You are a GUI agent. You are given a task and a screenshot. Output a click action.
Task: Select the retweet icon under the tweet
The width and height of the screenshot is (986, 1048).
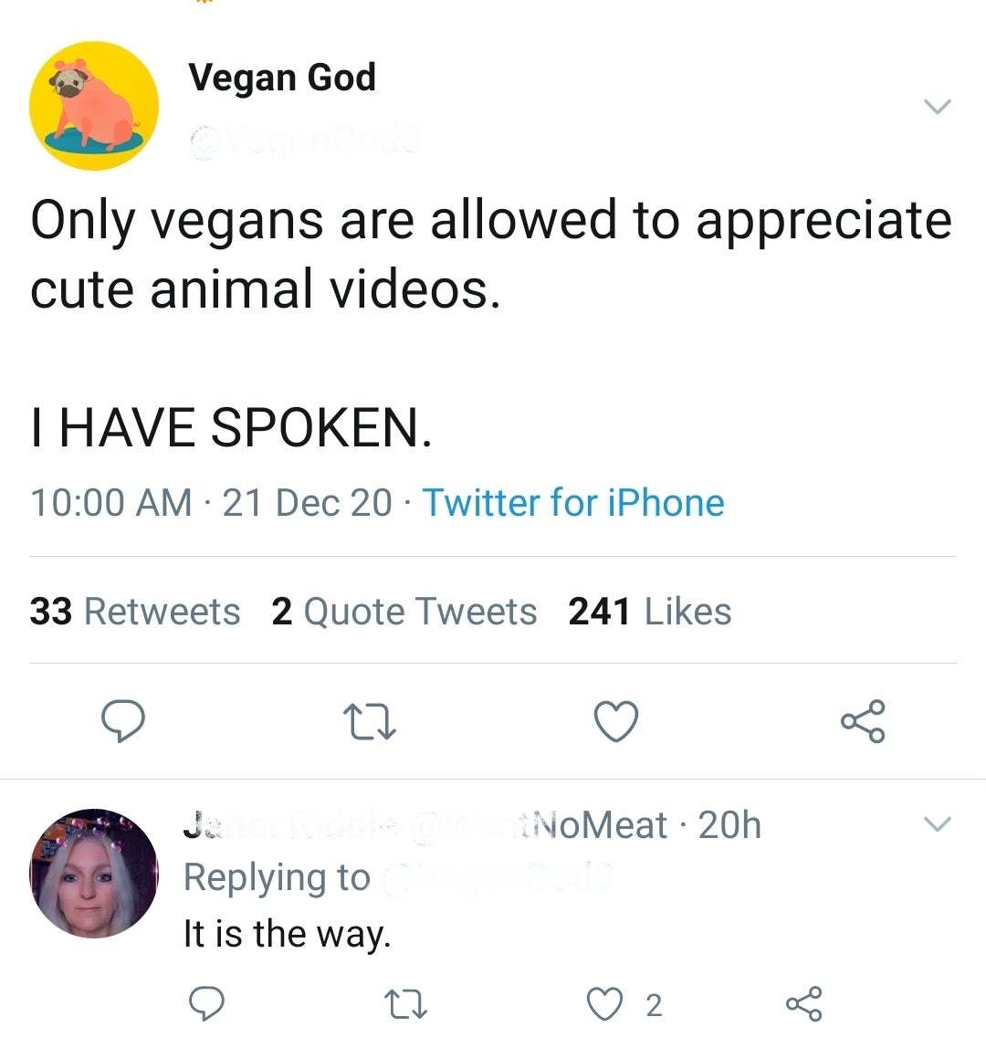click(x=370, y=722)
